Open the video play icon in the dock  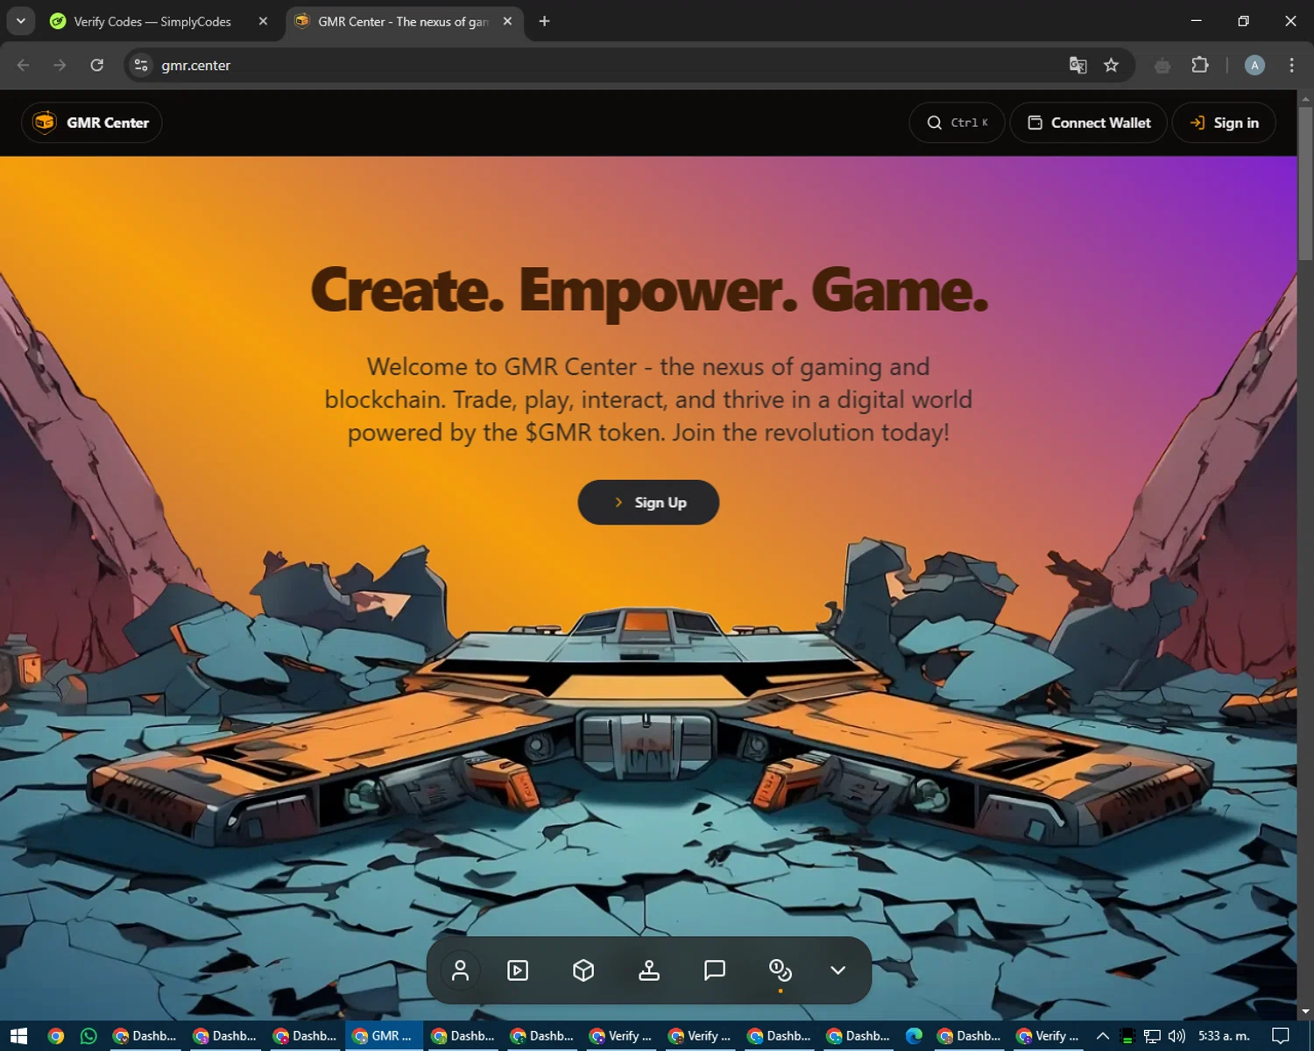[518, 970]
